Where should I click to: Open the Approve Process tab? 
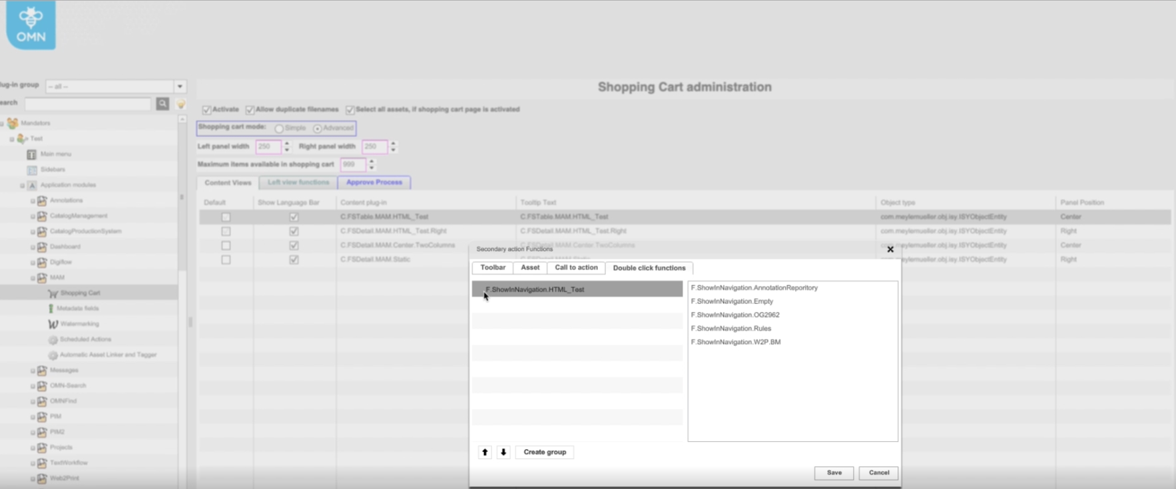pos(374,182)
